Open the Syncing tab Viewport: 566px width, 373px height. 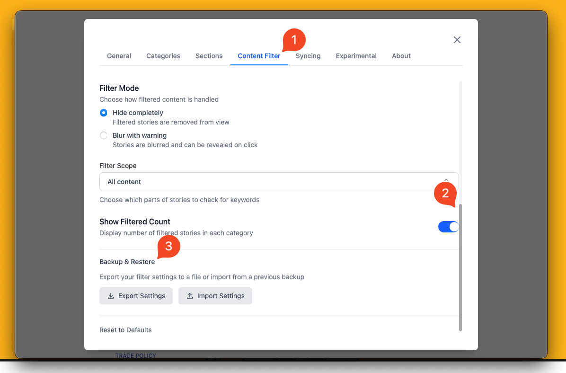click(308, 56)
